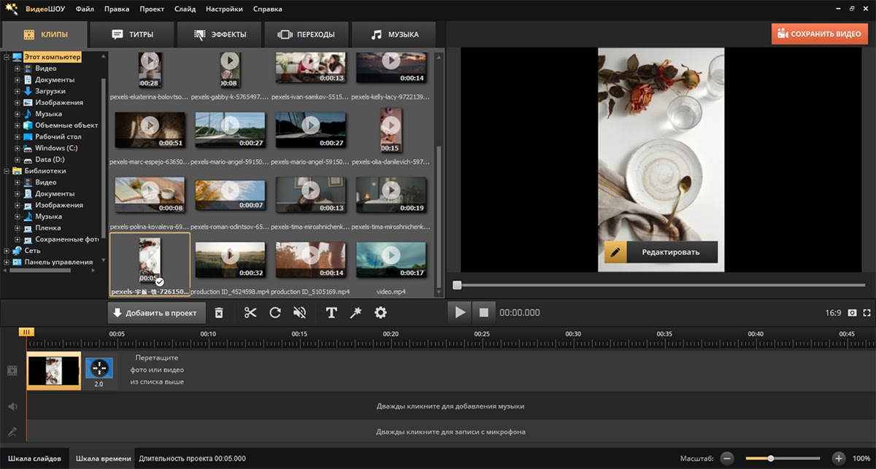Switch the preview to fullscreen
This screenshot has width=876, height=469.
867,313
